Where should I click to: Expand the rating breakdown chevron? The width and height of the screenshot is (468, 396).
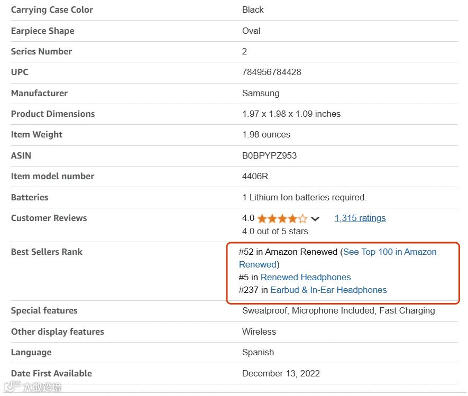[x=315, y=219]
